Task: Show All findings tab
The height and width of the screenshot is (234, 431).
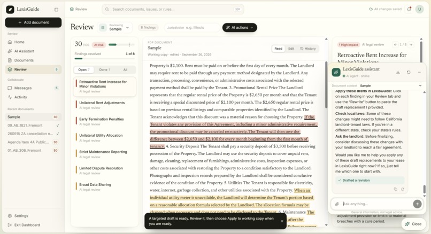Action: pos(125,70)
